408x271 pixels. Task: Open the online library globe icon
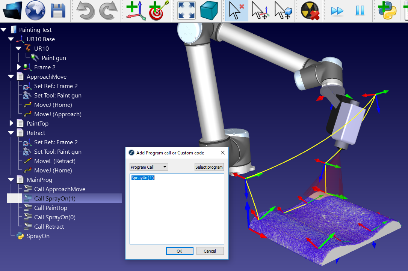pyautogui.click(x=35, y=10)
